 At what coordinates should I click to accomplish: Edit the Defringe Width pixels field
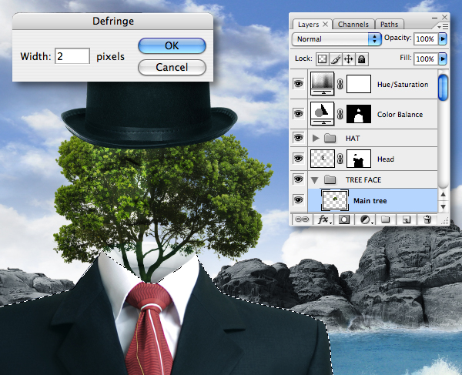72,56
